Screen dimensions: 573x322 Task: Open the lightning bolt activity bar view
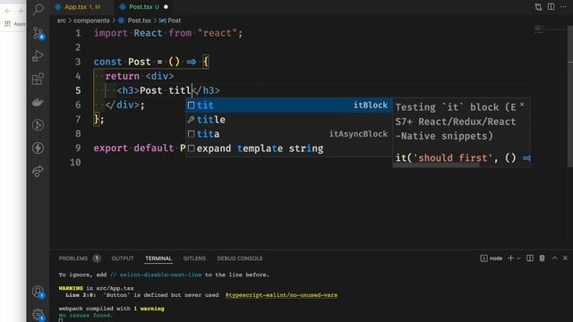click(38, 148)
